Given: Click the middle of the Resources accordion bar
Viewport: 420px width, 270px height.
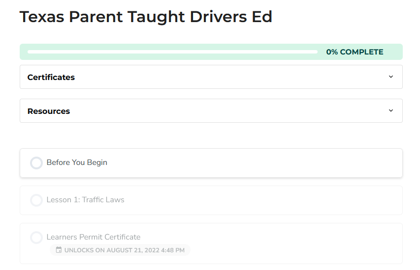Looking at the screenshot, I should point(211,111).
